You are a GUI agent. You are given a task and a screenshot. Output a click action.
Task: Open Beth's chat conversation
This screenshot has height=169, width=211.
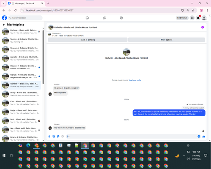21,121
